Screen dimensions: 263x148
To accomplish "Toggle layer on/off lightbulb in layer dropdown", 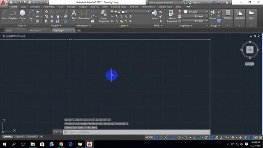I will pos(112,12).
